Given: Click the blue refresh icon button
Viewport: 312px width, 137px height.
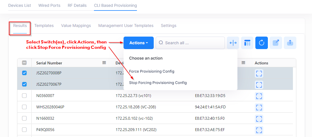Looking at the screenshot, I should pyautogui.click(x=261, y=43).
